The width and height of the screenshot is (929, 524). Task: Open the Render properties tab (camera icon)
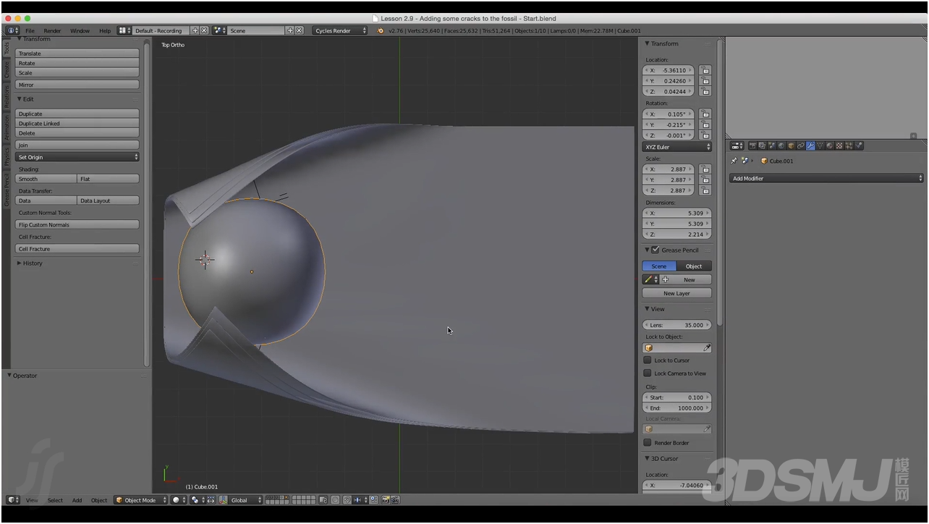753,145
